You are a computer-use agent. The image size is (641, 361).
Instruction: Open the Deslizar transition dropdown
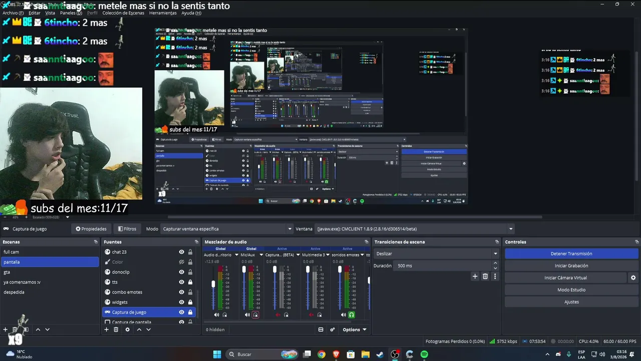(x=436, y=254)
